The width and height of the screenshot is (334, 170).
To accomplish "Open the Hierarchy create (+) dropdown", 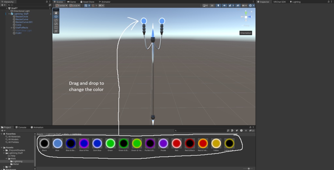I will click(x=3, y=5).
